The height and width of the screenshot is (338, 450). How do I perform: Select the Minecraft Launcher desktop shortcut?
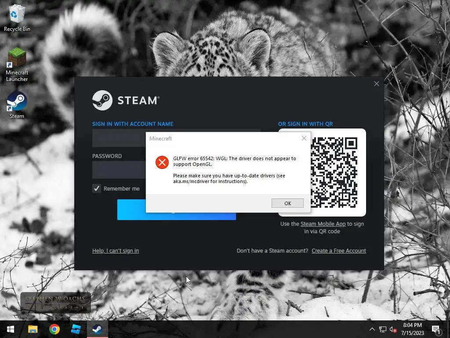(x=17, y=65)
